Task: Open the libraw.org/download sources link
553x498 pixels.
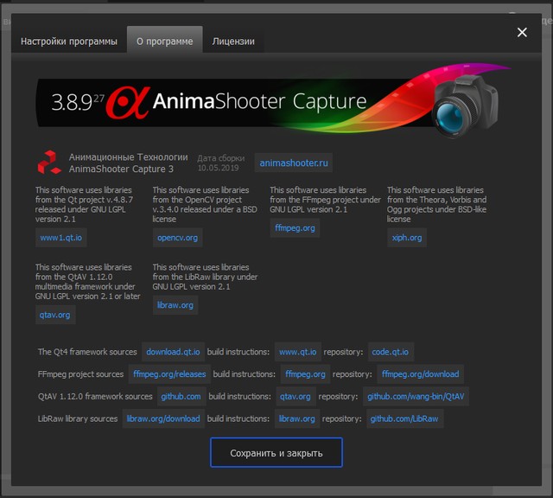Action: coord(163,418)
